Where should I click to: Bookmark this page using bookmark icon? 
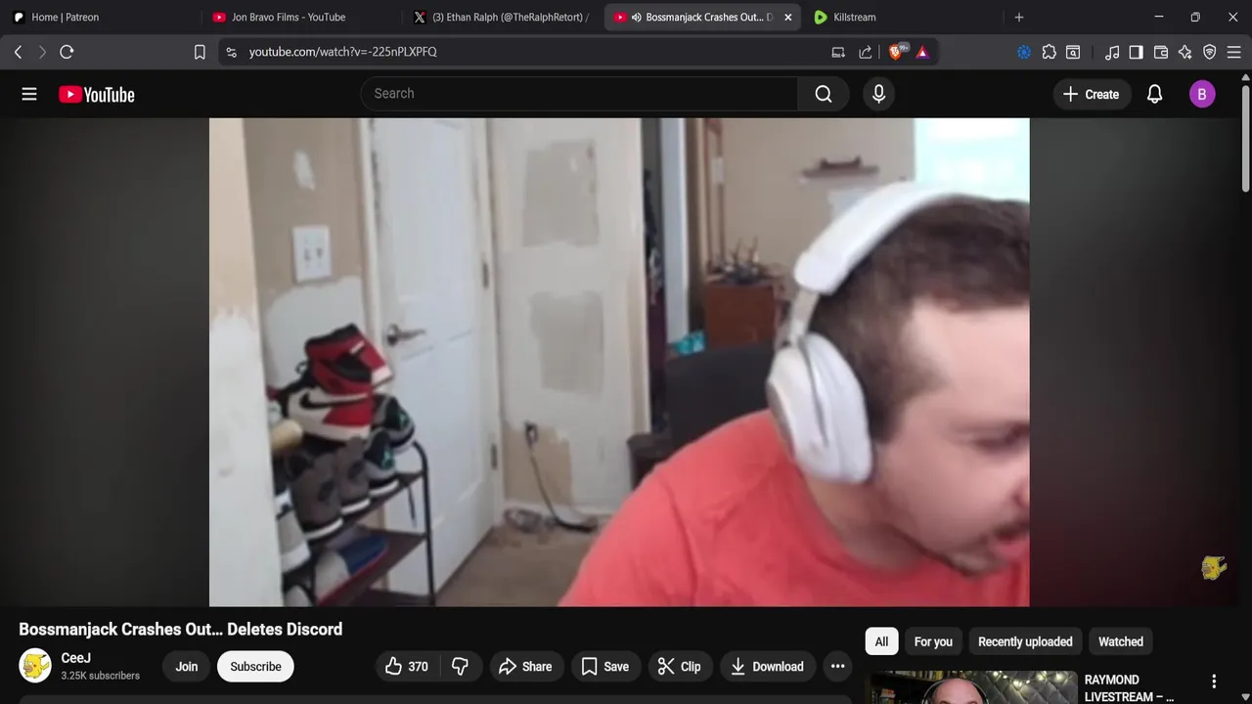pyautogui.click(x=200, y=52)
